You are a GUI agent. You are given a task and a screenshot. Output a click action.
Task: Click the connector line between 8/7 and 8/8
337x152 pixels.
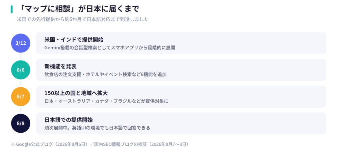click(21, 110)
